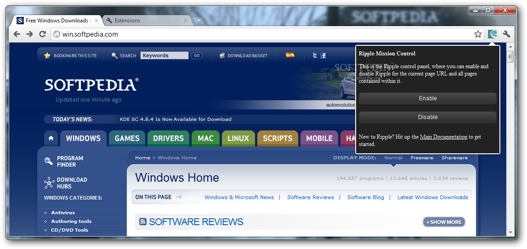Viewport: 527px width, 249px height.
Task: Click the vertical scrollbar thumb
Action: 510,57
